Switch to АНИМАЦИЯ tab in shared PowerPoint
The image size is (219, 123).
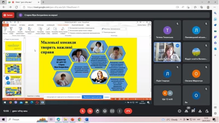(51, 25)
